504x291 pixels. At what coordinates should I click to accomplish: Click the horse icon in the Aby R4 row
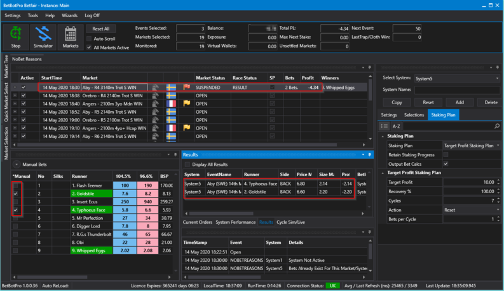coord(155,87)
